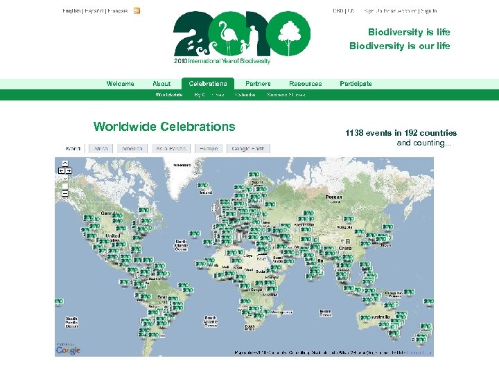Pan the map up
Viewport: 499px width, 374px height.
click(x=65, y=163)
